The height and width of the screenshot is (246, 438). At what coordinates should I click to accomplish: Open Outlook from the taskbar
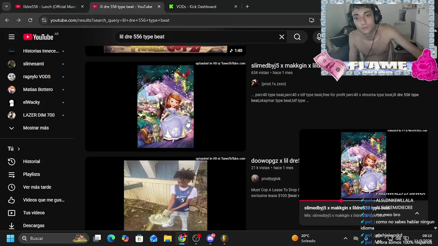(x=153, y=238)
